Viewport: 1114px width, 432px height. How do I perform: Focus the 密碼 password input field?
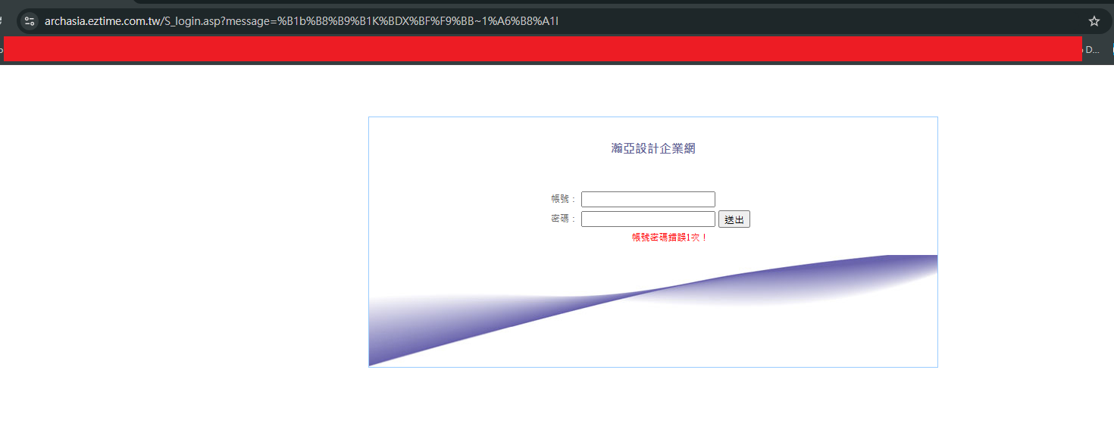(648, 219)
